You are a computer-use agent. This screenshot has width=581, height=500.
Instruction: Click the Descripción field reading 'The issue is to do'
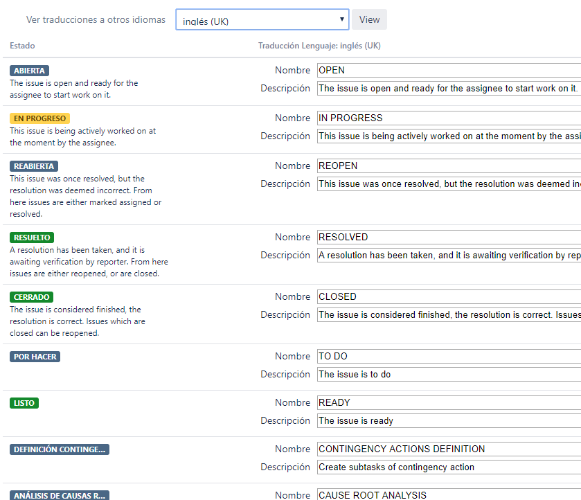tap(449, 375)
